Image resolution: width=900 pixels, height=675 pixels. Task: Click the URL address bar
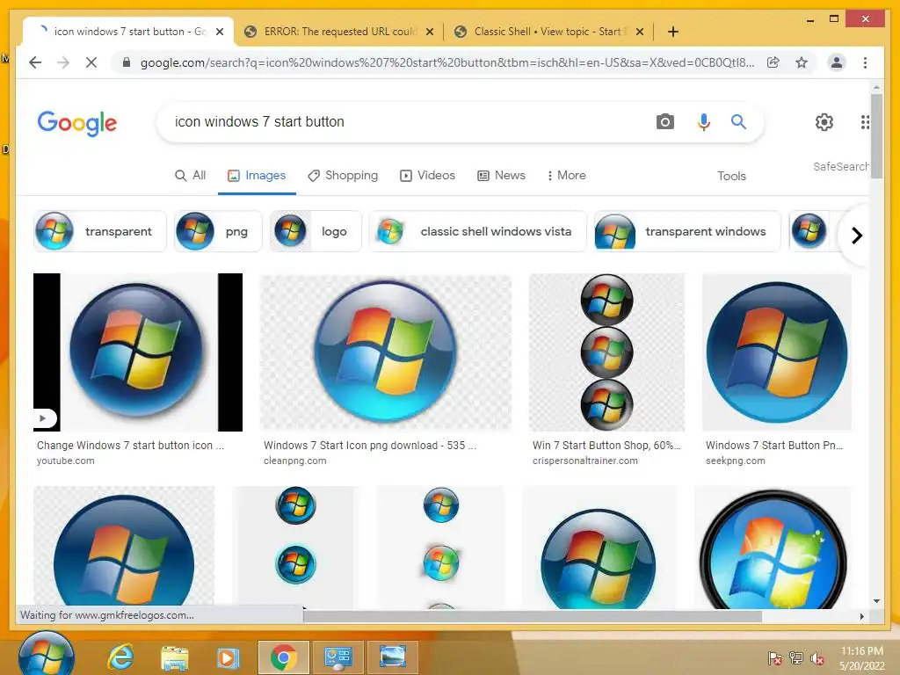(x=446, y=62)
